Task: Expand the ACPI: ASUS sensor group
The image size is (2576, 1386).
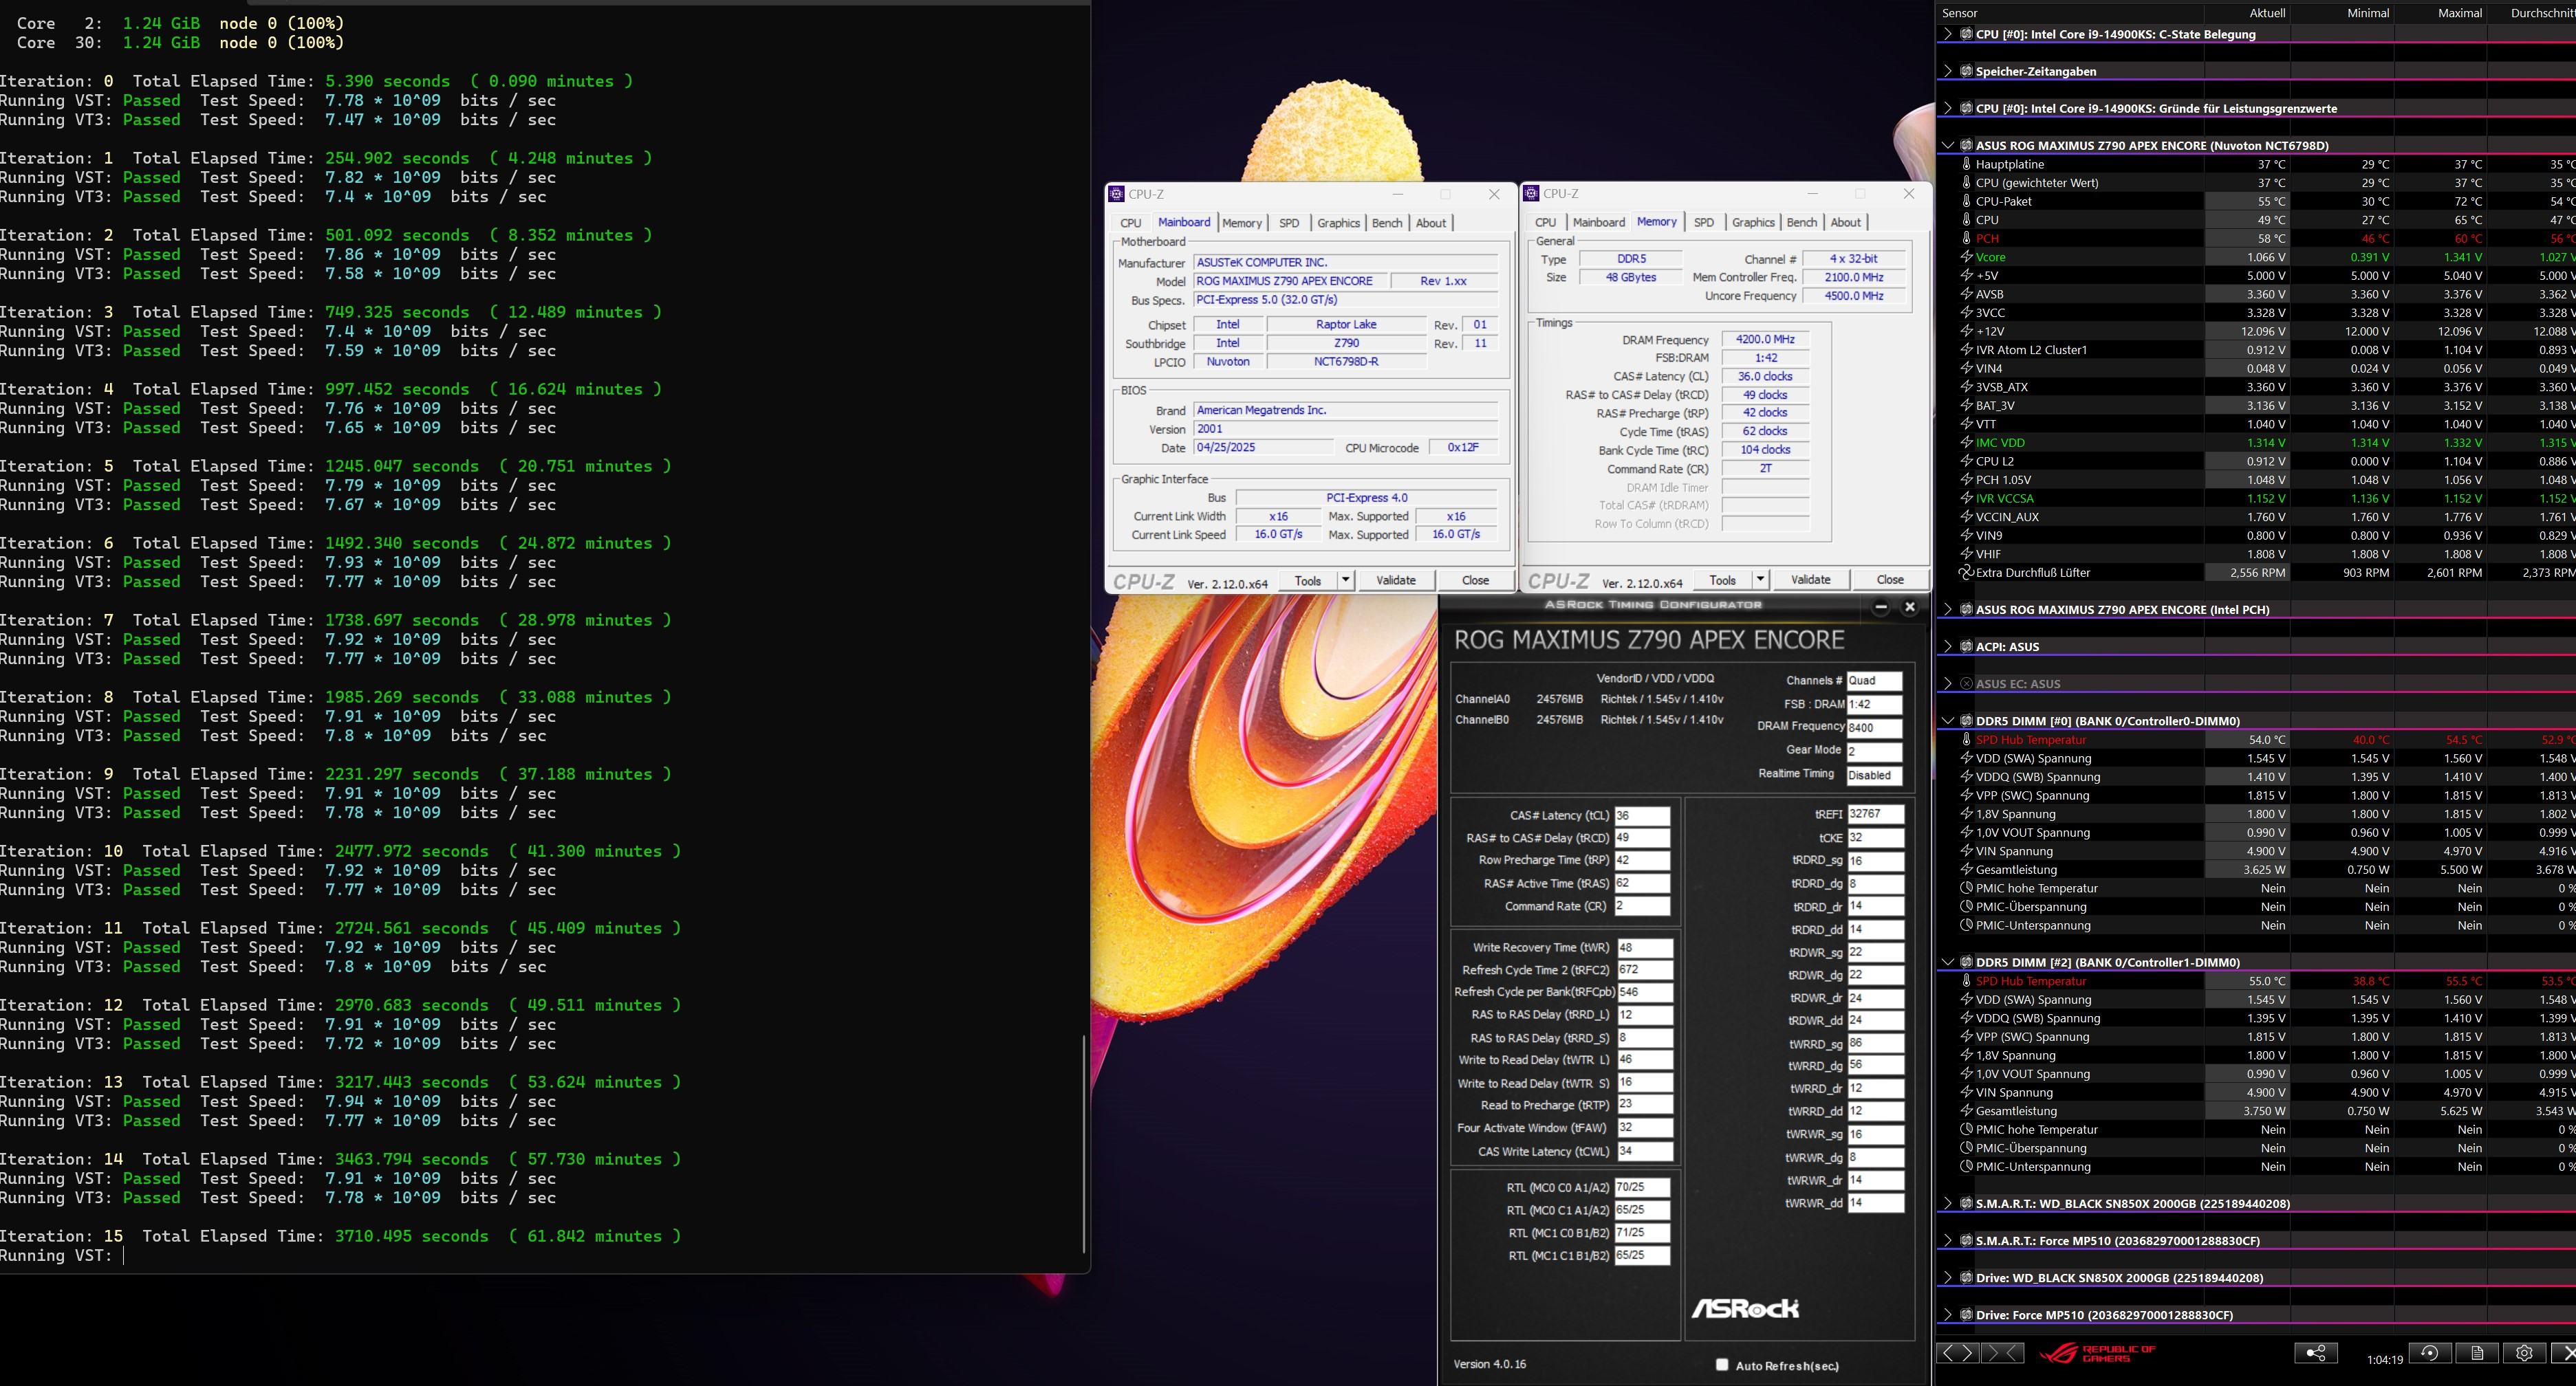Action: tap(1947, 646)
